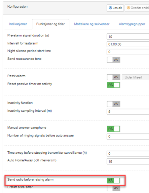Image resolution: width=149 pixels, height=193 pixels.
Task: Enable the Send reassurance tone toggle
Action: pos(113,60)
